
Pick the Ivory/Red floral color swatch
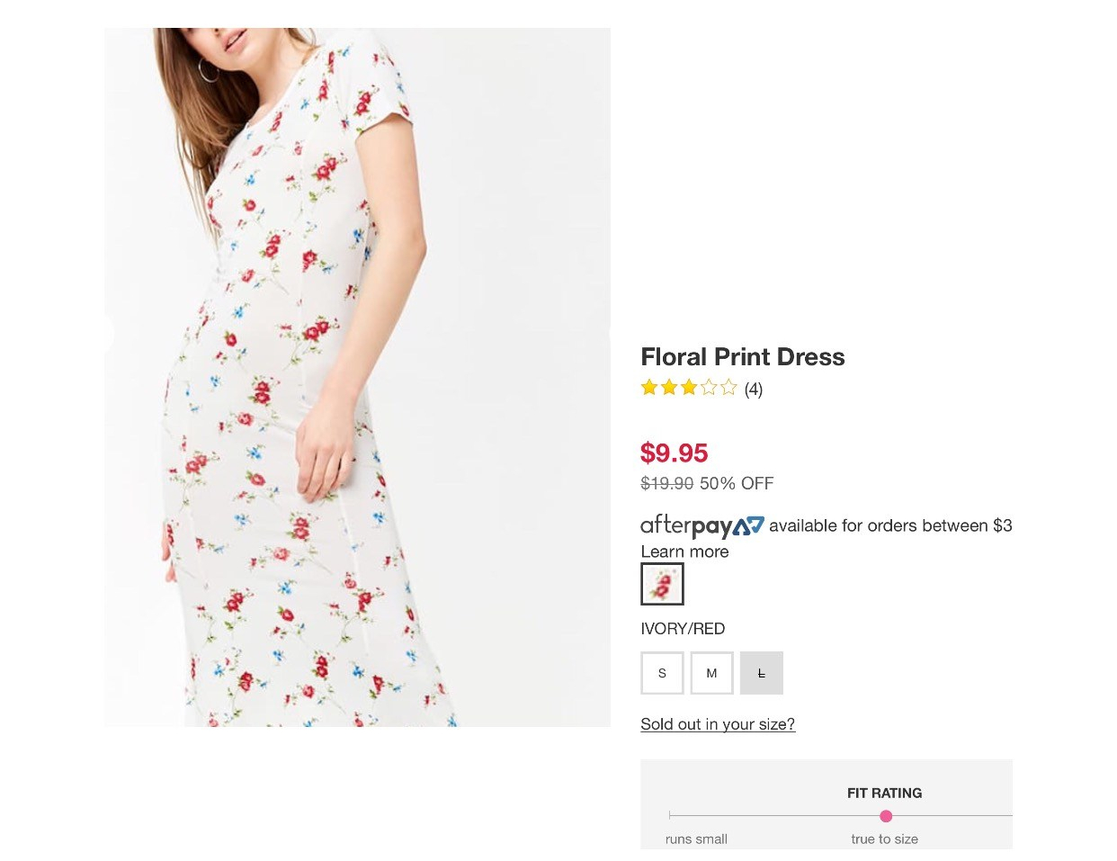[662, 584]
